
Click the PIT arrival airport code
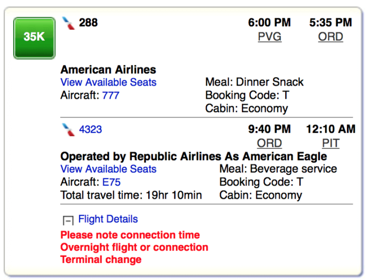pos(331,143)
